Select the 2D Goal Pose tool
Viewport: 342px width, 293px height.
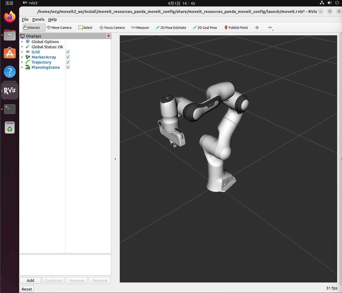(x=205, y=27)
